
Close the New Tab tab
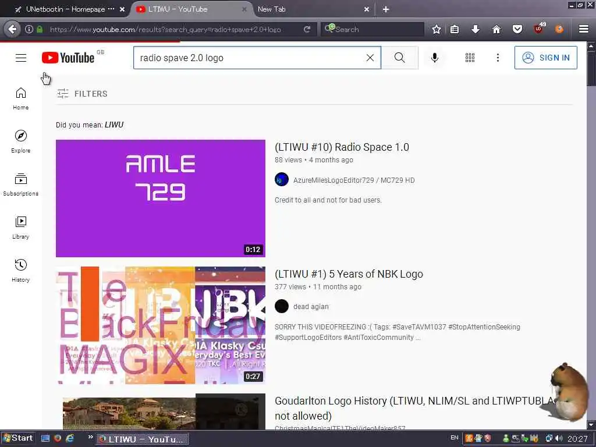tap(367, 9)
